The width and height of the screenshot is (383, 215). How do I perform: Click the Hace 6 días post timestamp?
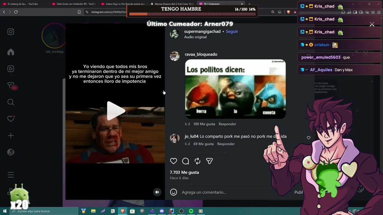click(x=179, y=178)
